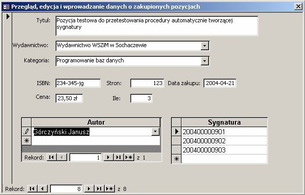This screenshot has width=305, height=195.
Task: Click the Data zakupu field
Action: click(220, 83)
